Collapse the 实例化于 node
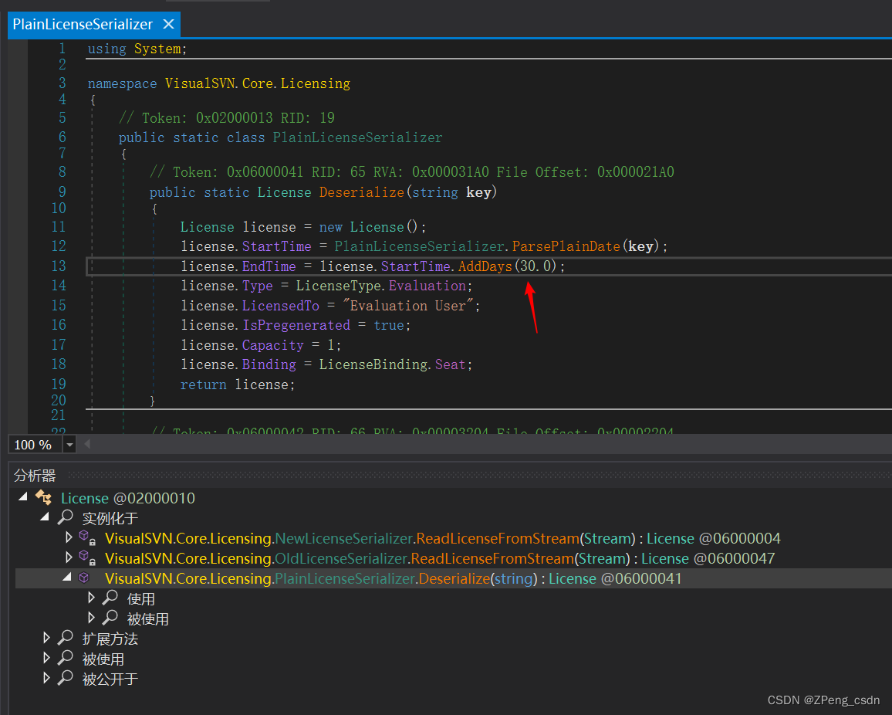The width and height of the screenshot is (892, 715). click(45, 517)
